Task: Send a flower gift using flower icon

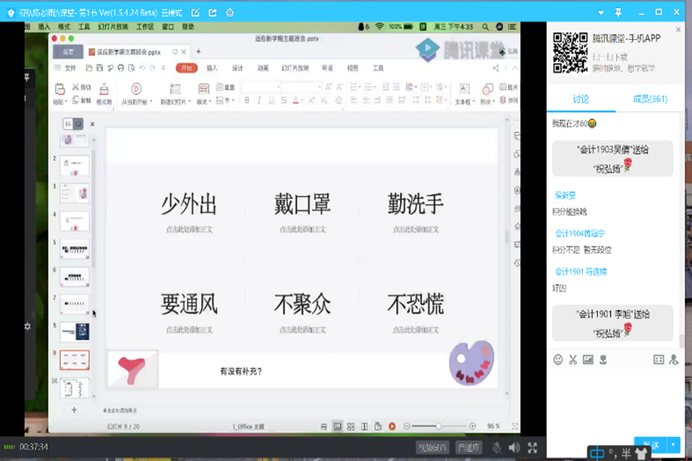Action: [x=604, y=360]
